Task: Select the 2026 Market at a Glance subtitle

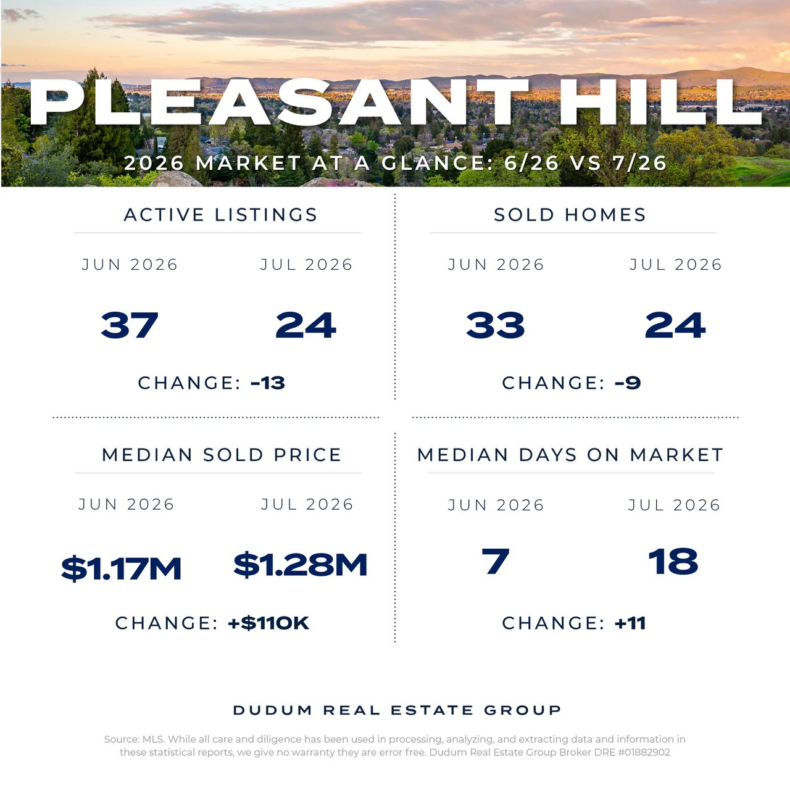Action: coord(396,163)
